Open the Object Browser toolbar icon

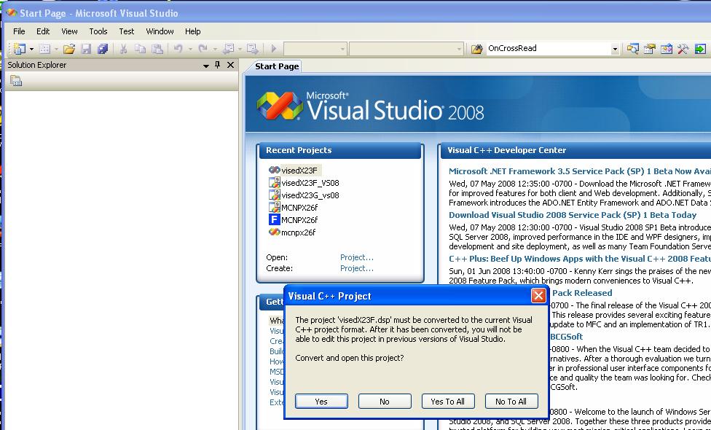666,49
